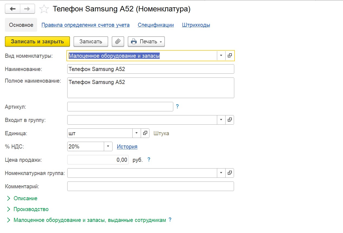
Task: Click into the Цена продажи field
Action: (98, 160)
